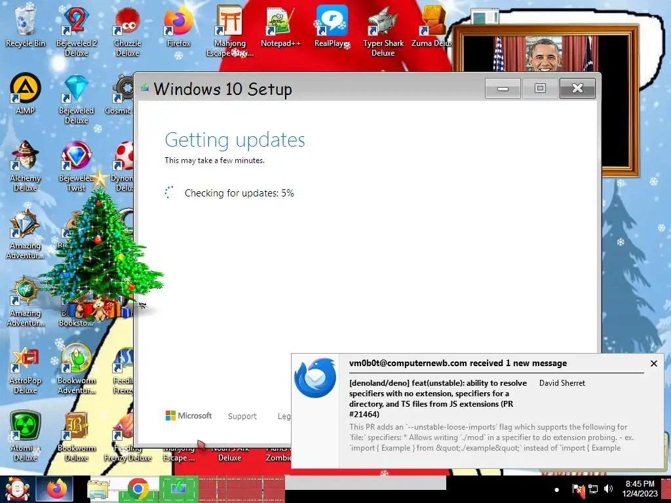Screen dimensions: 671x503
Task: Open Chuzzle Deluxe desktop shortcut
Action: [127, 31]
